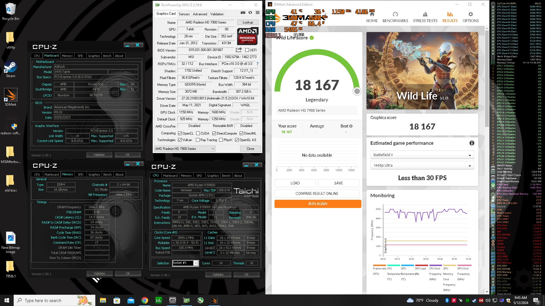
Task: Open 3DMark STRESS TESTS section
Action: point(425,17)
